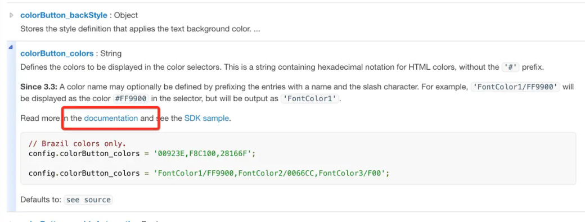Follow the documentation link

tap(111, 118)
